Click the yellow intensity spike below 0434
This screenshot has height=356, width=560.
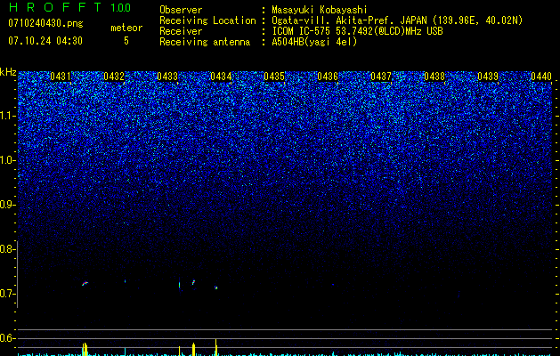pos(216,347)
